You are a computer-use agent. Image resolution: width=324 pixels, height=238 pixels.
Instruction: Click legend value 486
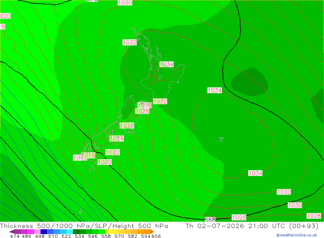coord(27,236)
